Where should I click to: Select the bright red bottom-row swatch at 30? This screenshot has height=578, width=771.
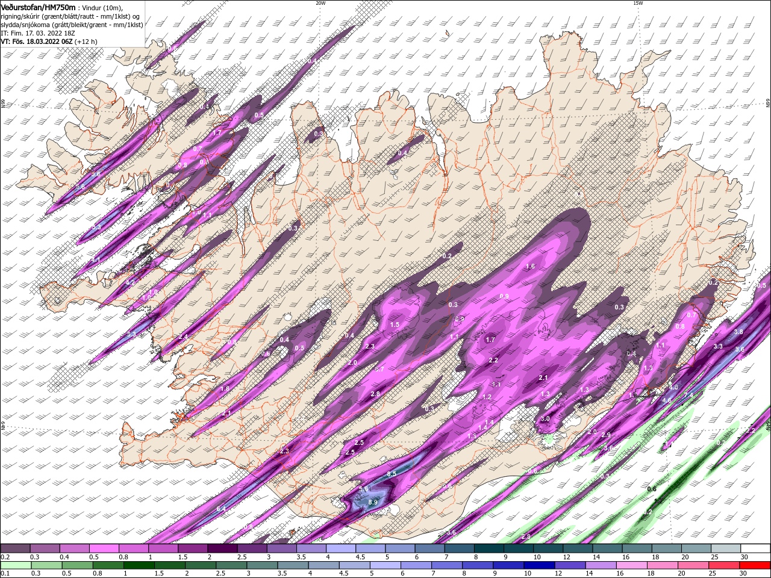[754, 565]
